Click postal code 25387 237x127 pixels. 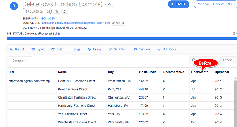coord(149,97)
